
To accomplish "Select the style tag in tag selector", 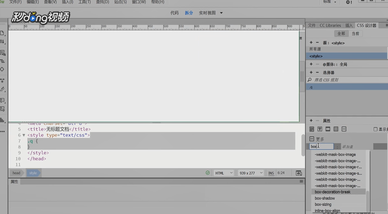I will pos(33,173).
